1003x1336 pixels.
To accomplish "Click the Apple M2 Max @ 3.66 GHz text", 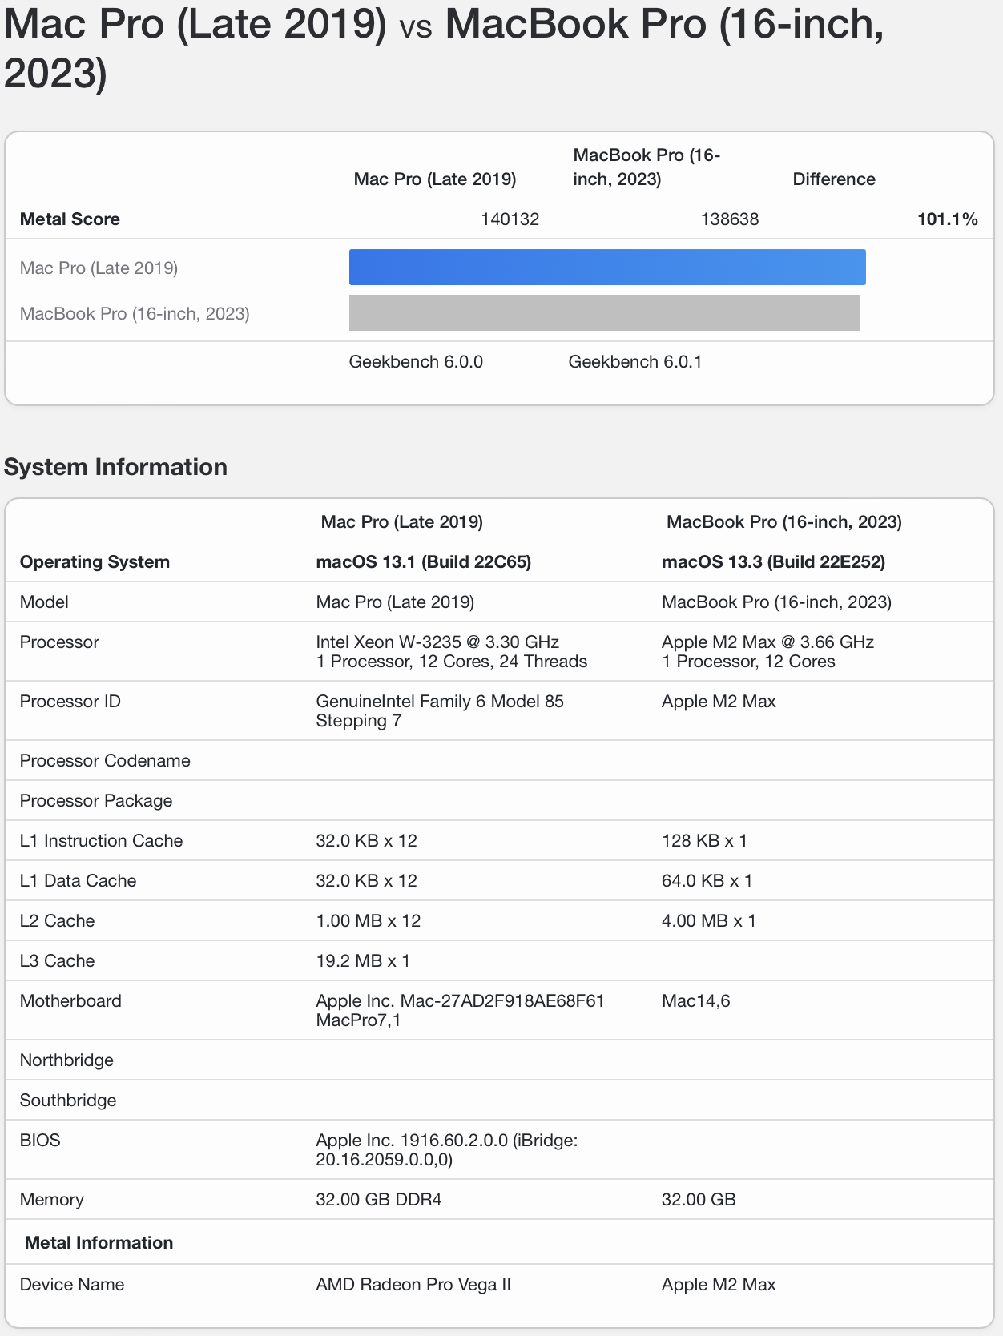I will tap(767, 642).
